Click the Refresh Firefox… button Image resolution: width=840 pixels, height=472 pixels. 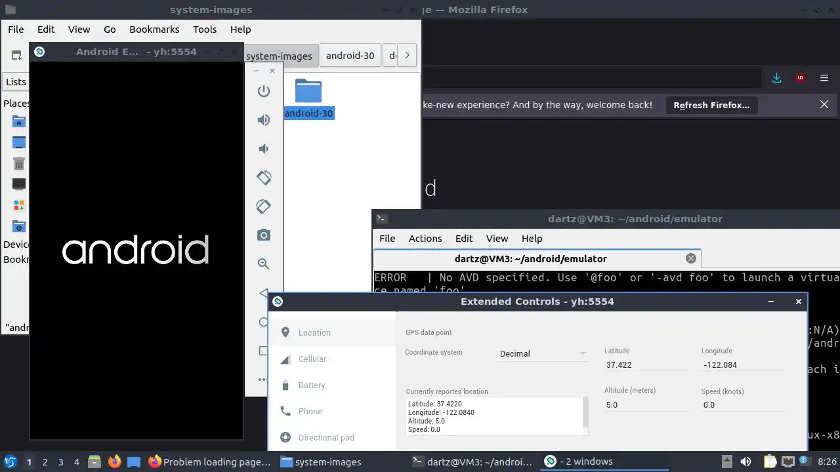point(711,105)
